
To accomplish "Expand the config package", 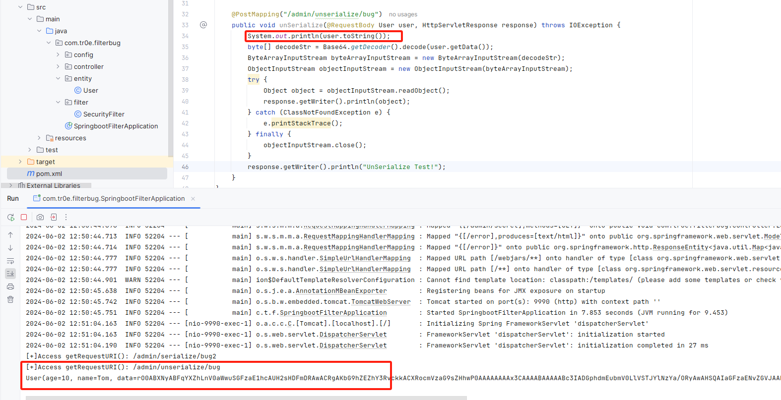I will coord(58,55).
